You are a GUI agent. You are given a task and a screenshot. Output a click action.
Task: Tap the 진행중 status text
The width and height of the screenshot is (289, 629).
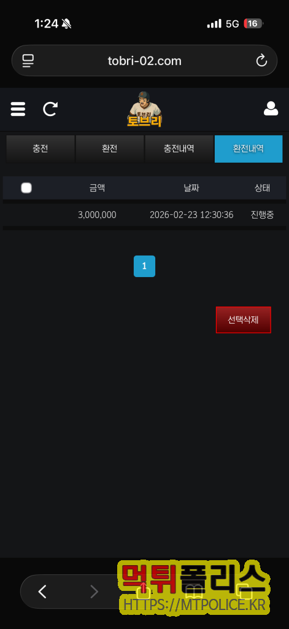click(263, 215)
